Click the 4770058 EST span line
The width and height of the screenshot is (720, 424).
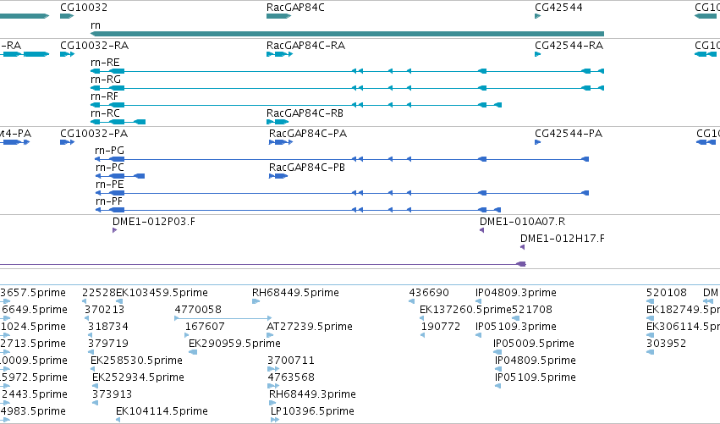pyautogui.click(x=223, y=318)
